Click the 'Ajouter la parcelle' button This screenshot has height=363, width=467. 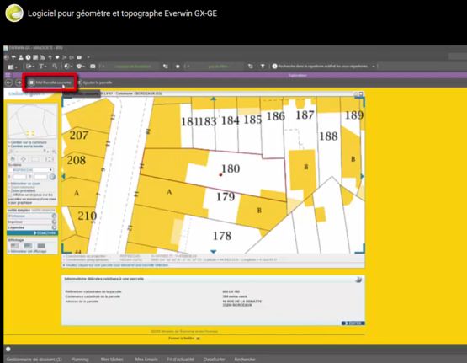(x=95, y=83)
